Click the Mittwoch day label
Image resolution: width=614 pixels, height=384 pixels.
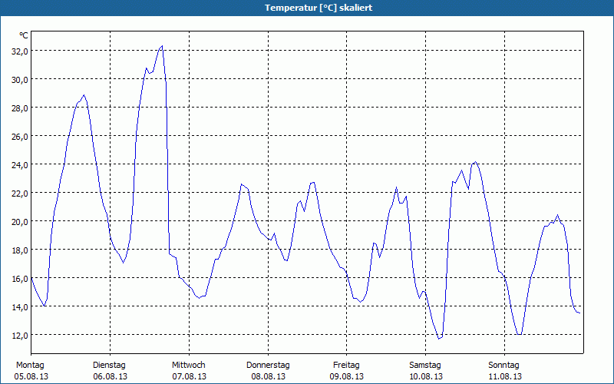[x=189, y=366]
